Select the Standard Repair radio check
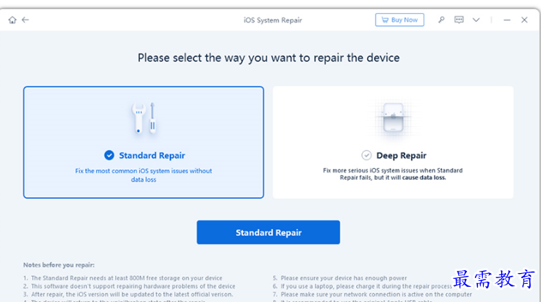Screen dimensions: 541x302 (109, 156)
